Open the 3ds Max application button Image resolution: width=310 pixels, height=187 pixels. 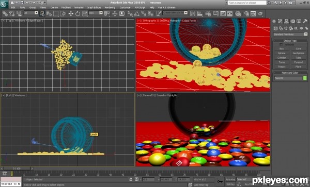click(x=4, y=4)
